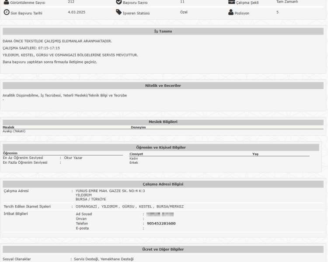Click the user icon beside Görüntülenme Sayısı

6,2
